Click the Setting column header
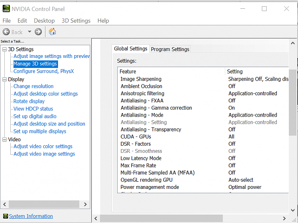Image resolution: width=298 pixels, height=223 pixels. tap(257, 71)
